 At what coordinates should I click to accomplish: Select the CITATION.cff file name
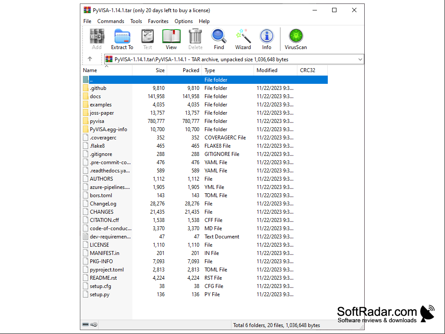coord(105,220)
